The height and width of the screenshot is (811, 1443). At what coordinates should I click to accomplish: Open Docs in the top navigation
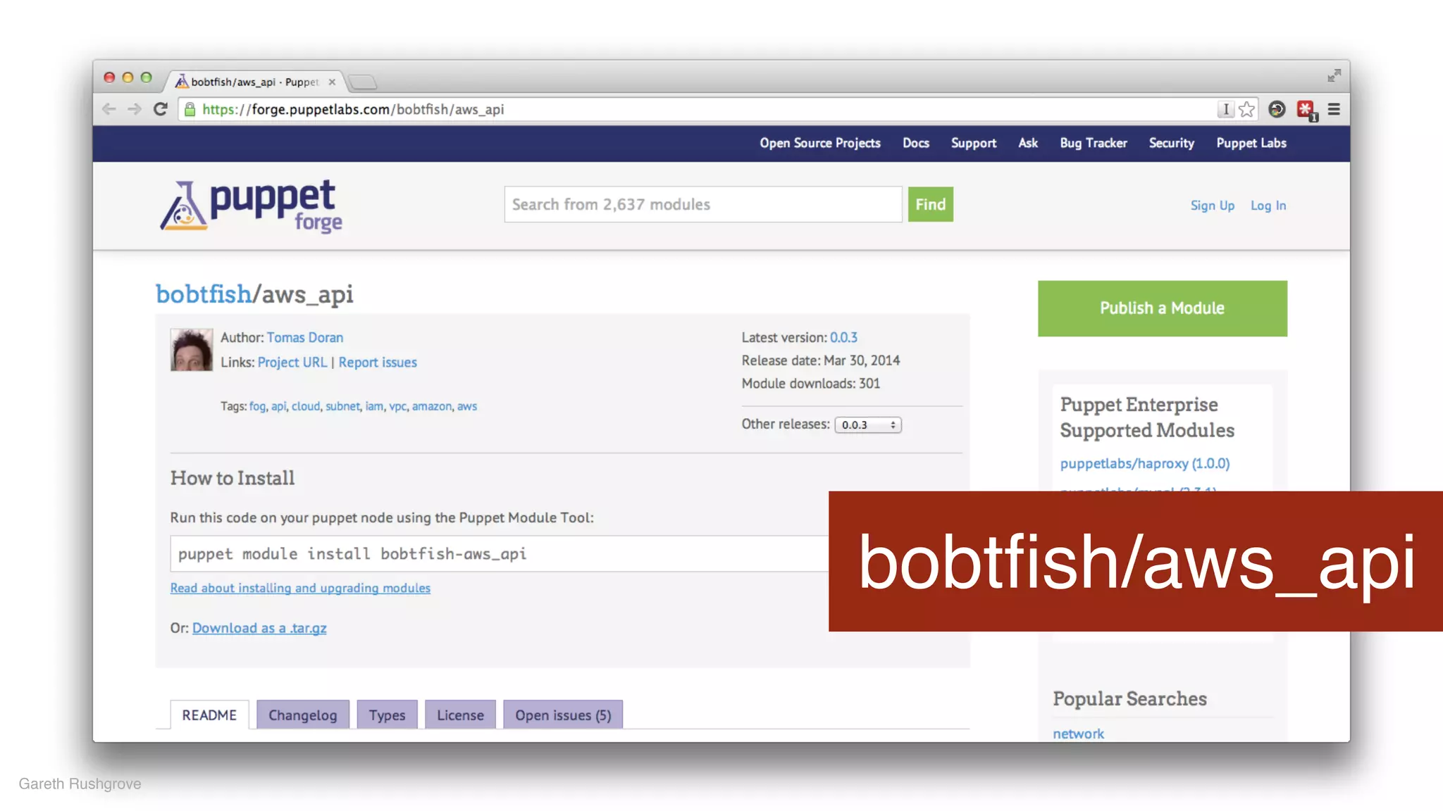pyautogui.click(x=916, y=143)
